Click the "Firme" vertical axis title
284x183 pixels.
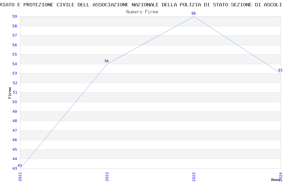tap(10, 92)
